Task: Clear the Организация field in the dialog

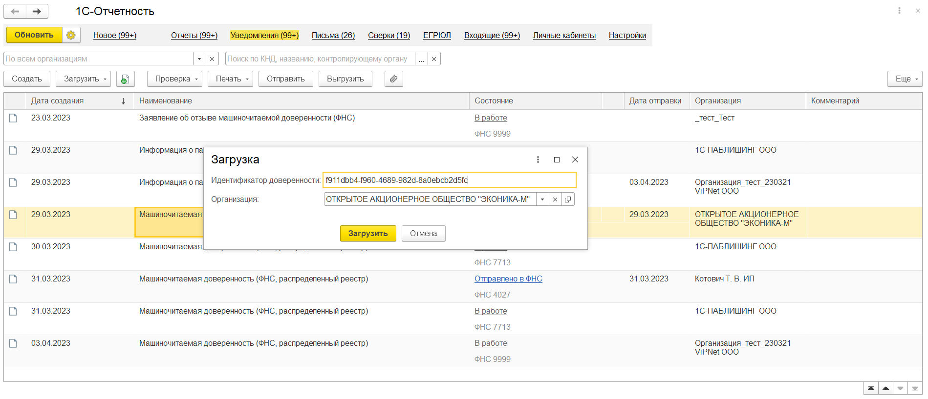Action: (555, 199)
